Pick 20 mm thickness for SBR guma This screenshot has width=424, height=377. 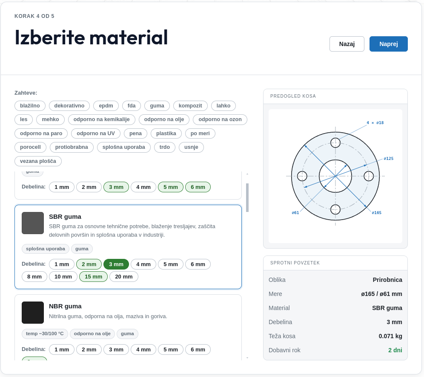(x=124, y=276)
